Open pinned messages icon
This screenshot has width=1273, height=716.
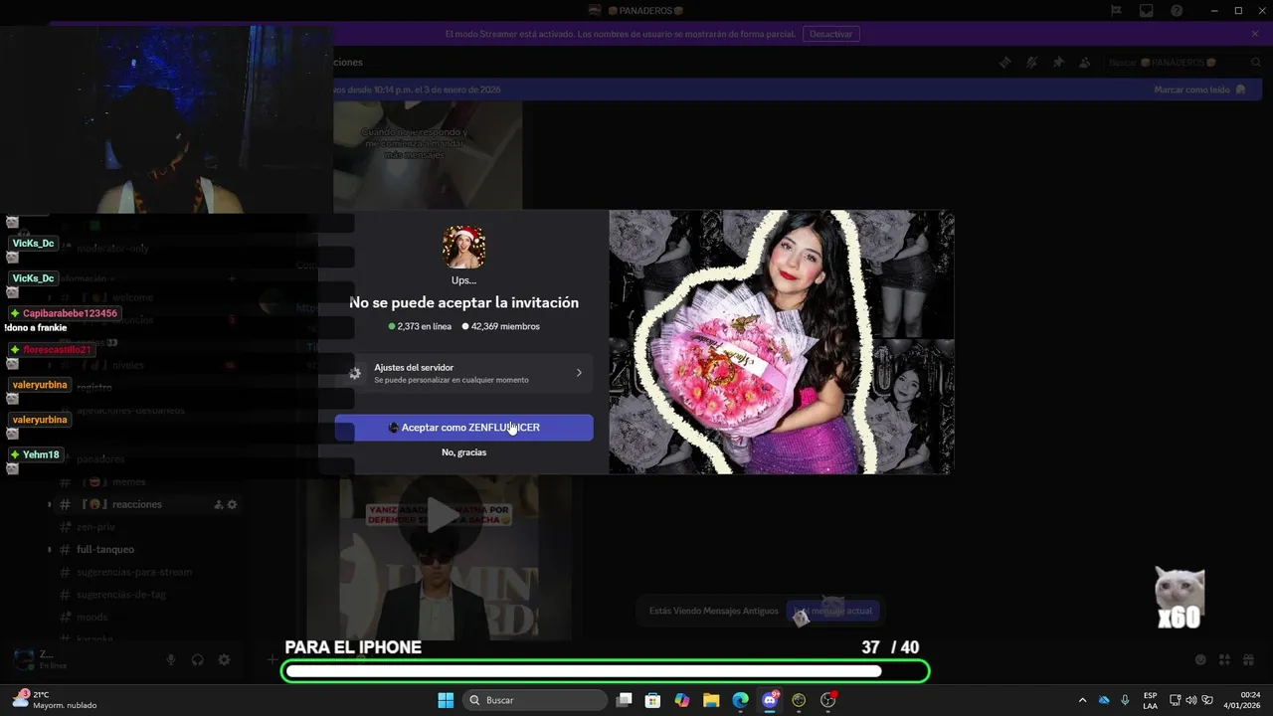(x=1058, y=62)
